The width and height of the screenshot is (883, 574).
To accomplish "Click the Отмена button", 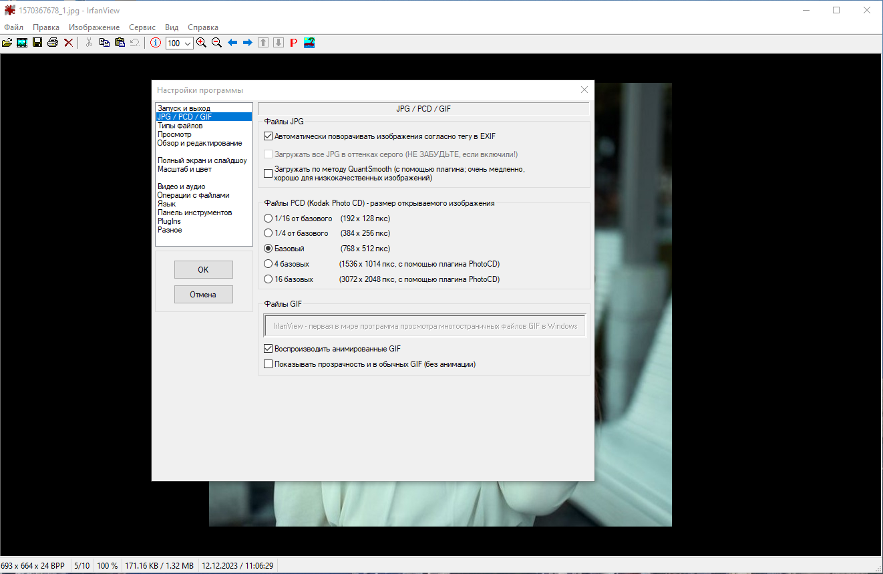I will (204, 294).
